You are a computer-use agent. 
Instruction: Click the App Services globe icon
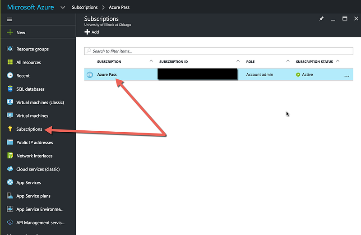point(10,182)
